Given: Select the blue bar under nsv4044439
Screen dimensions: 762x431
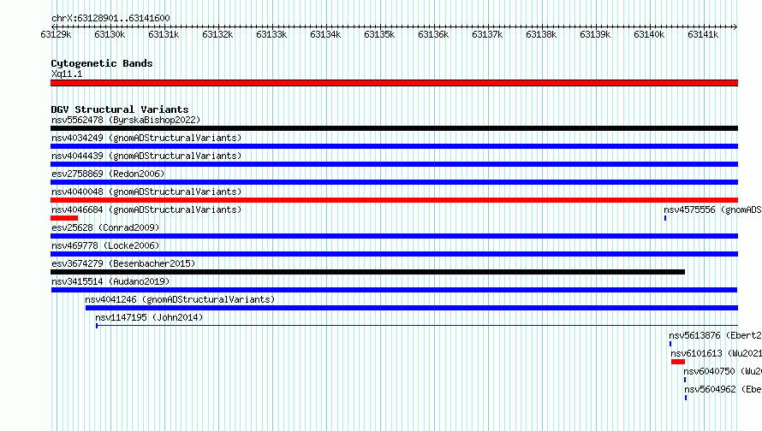Looking at the screenshot, I should (394, 164).
